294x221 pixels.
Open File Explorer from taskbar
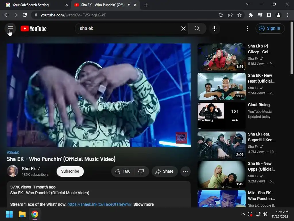click(x=22, y=214)
